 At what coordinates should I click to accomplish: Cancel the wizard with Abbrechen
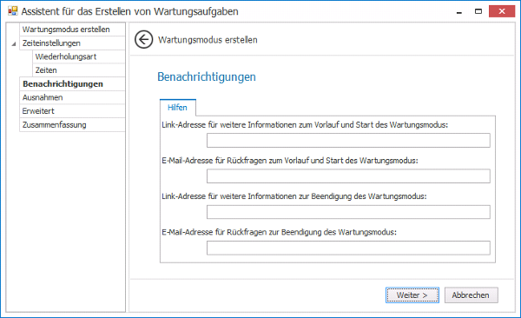(472, 295)
